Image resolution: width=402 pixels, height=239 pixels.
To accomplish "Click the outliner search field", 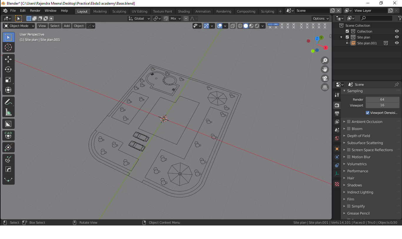I will (376, 18).
